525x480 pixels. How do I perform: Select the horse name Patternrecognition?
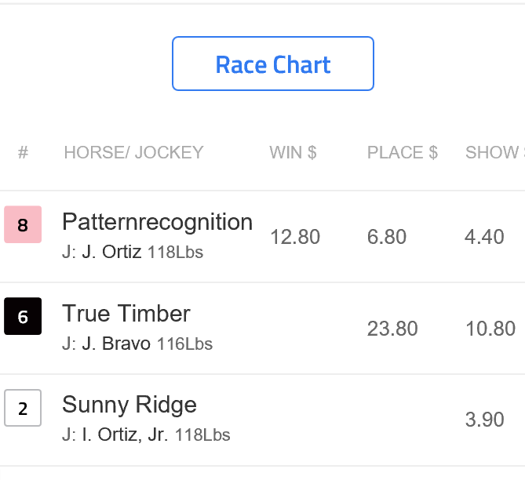(x=157, y=222)
